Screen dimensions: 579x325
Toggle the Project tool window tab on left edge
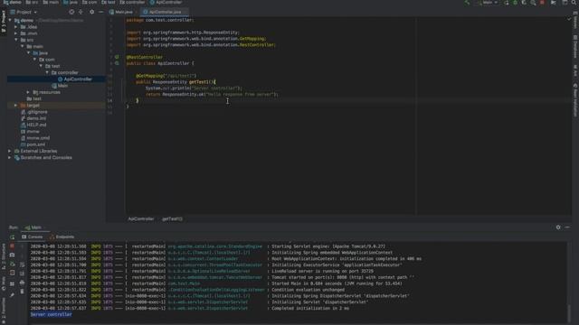pyautogui.click(x=4, y=22)
